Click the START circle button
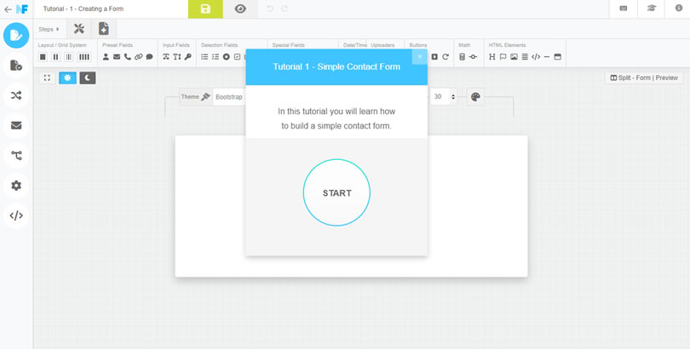690x349 pixels. [x=336, y=192]
